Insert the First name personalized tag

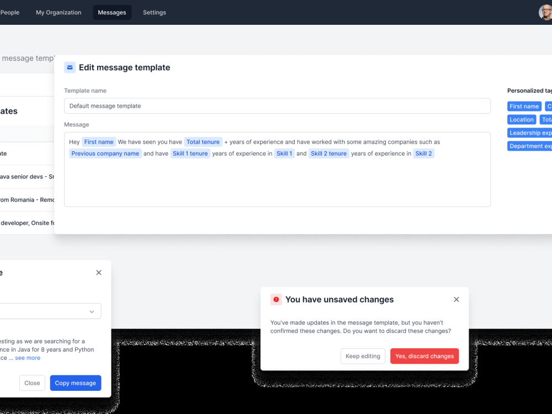coord(524,107)
